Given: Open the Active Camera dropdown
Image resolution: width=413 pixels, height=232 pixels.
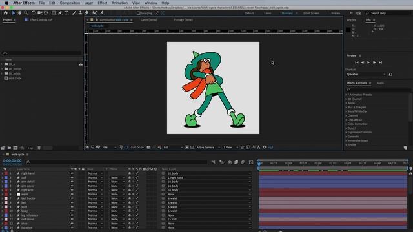Looking at the screenshot, I should 208,148.
